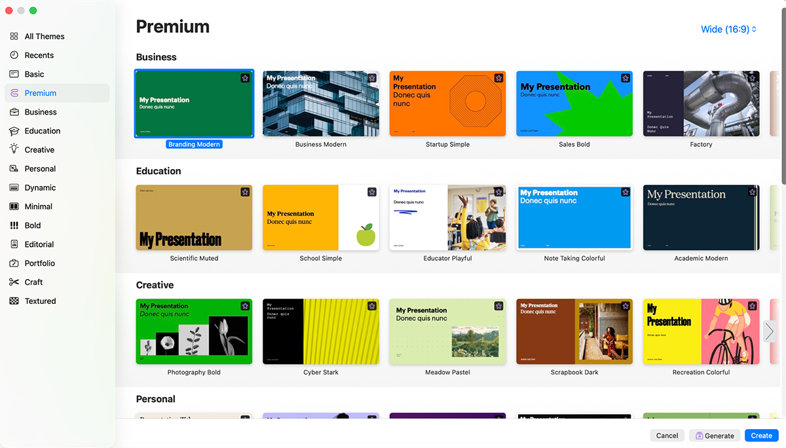Switch to All Themes
Image resolution: width=786 pixels, height=448 pixels.
click(14, 36)
